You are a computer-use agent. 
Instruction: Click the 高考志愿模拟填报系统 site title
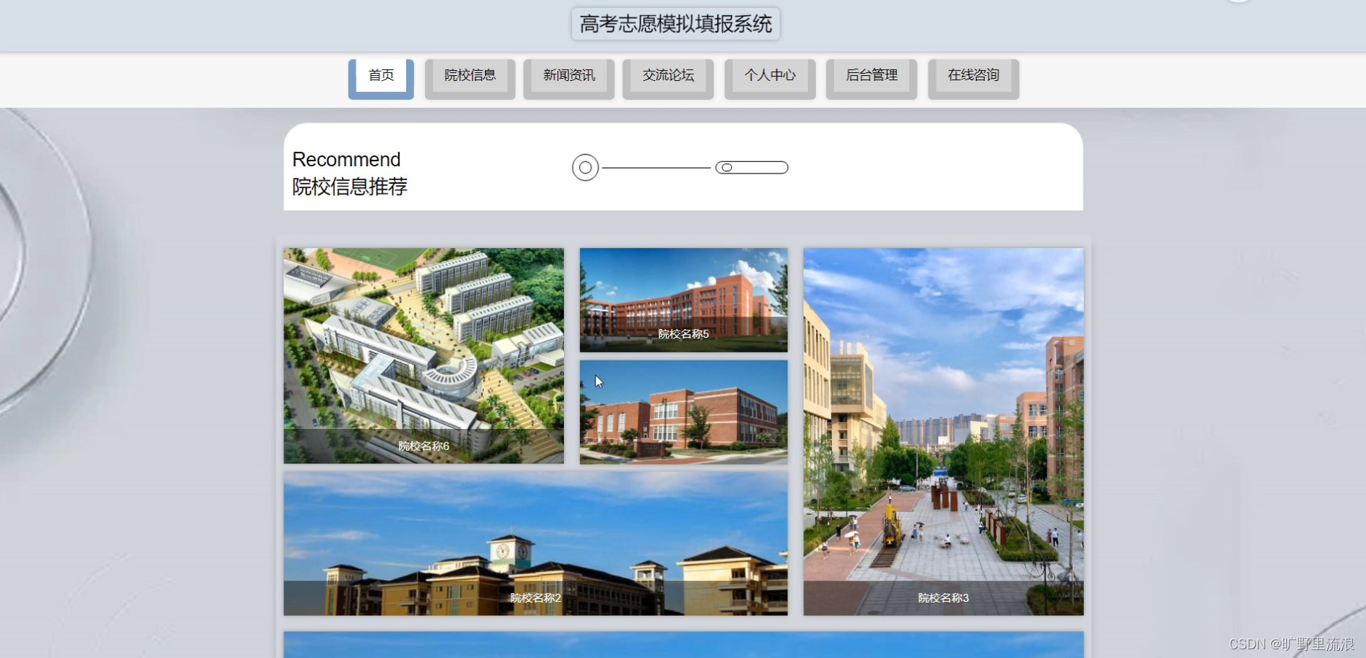coord(676,23)
